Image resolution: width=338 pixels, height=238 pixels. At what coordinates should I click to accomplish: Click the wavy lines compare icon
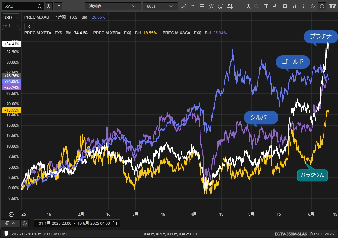click(x=211, y=6)
